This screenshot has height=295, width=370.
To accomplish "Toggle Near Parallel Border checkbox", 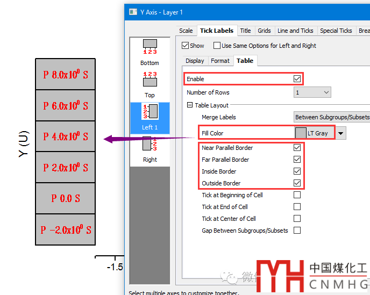I will (x=297, y=148).
